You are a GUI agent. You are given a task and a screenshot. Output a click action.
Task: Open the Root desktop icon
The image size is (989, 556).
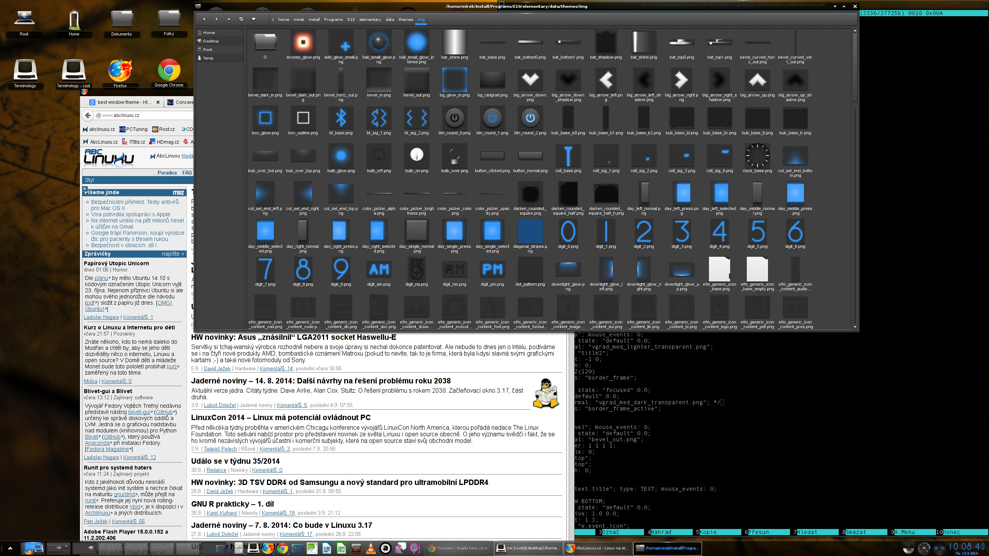[24, 23]
